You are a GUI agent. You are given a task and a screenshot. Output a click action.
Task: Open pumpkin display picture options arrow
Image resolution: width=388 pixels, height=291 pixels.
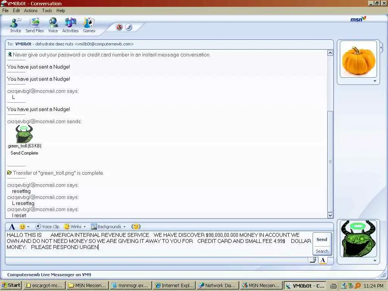point(375,81)
